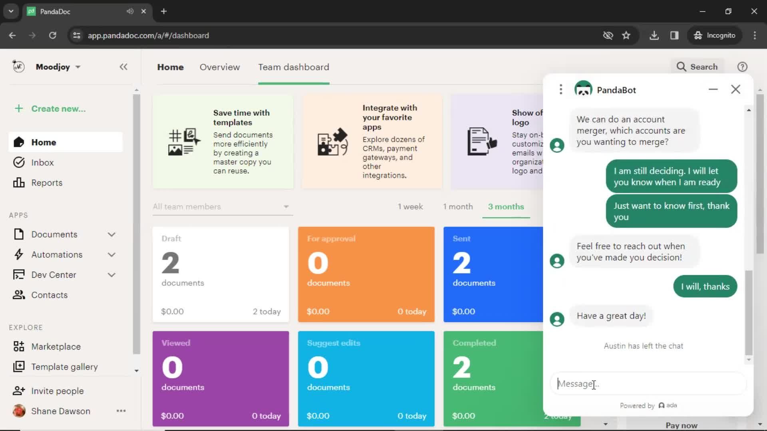The width and height of the screenshot is (767, 431).
Task: Switch to the Home tab
Action: (171, 67)
